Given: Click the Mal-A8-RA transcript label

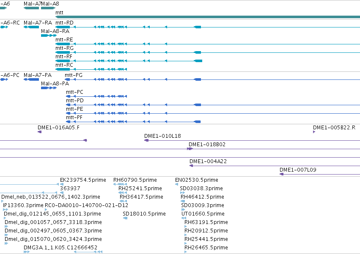Looking at the screenshot, I should click(x=55, y=31).
